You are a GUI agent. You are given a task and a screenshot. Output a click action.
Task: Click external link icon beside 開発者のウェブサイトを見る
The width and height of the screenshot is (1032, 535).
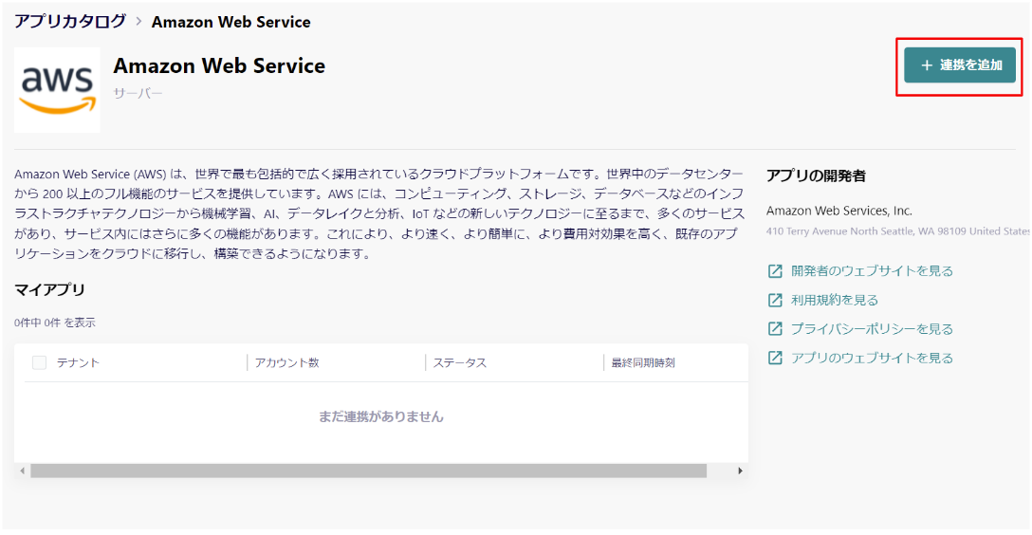pyautogui.click(x=775, y=271)
